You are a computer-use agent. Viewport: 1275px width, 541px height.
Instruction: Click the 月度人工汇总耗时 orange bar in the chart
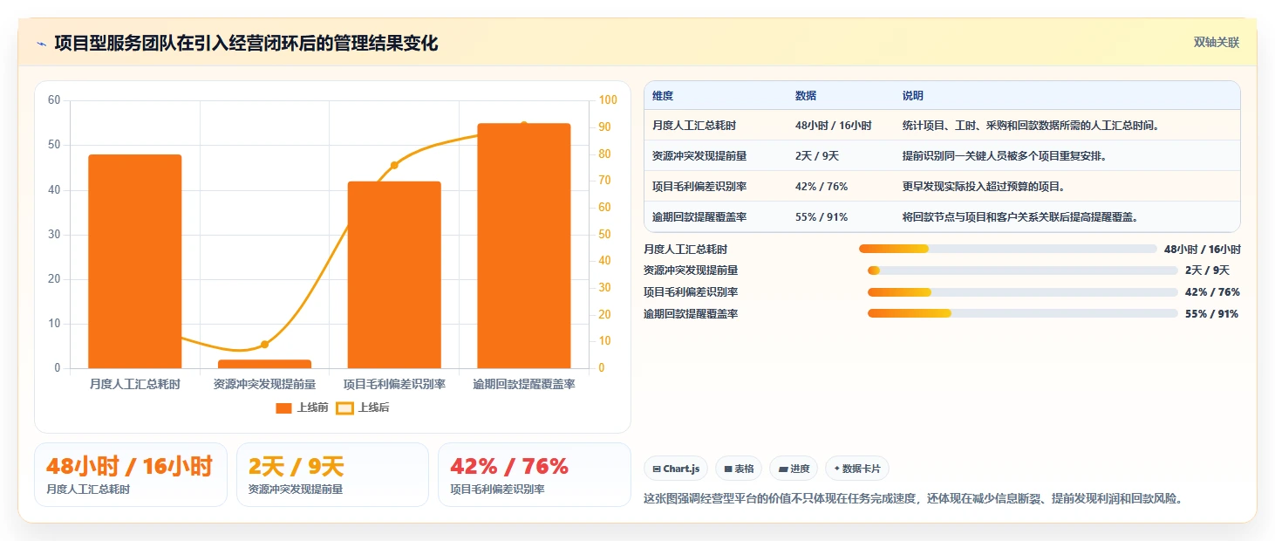click(x=134, y=262)
